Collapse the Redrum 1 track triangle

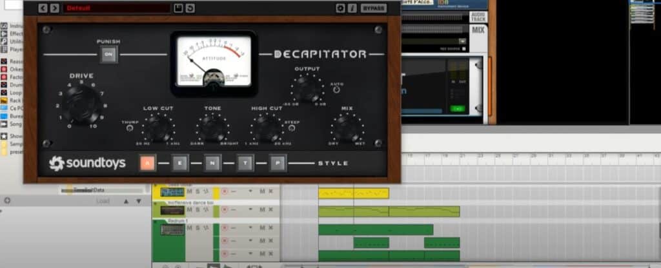[155, 221]
